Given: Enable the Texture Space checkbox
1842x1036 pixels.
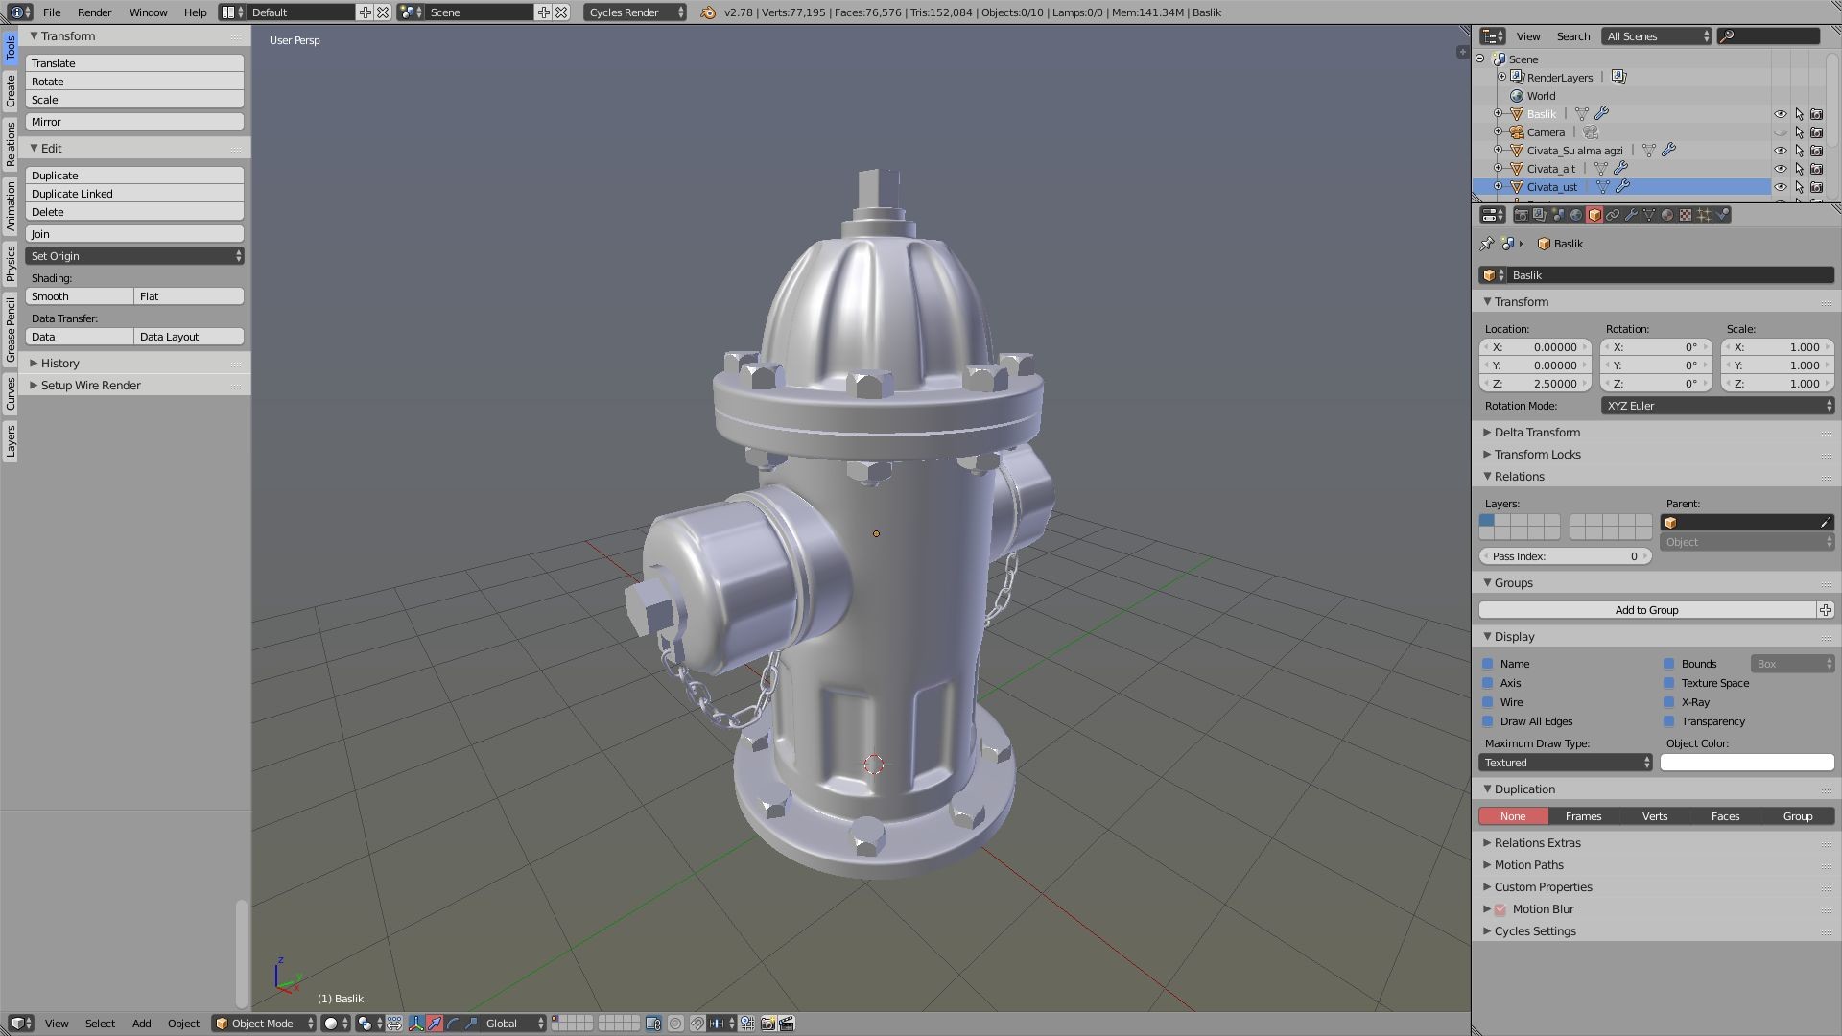Looking at the screenshot, I should [x=1669, y=683].
